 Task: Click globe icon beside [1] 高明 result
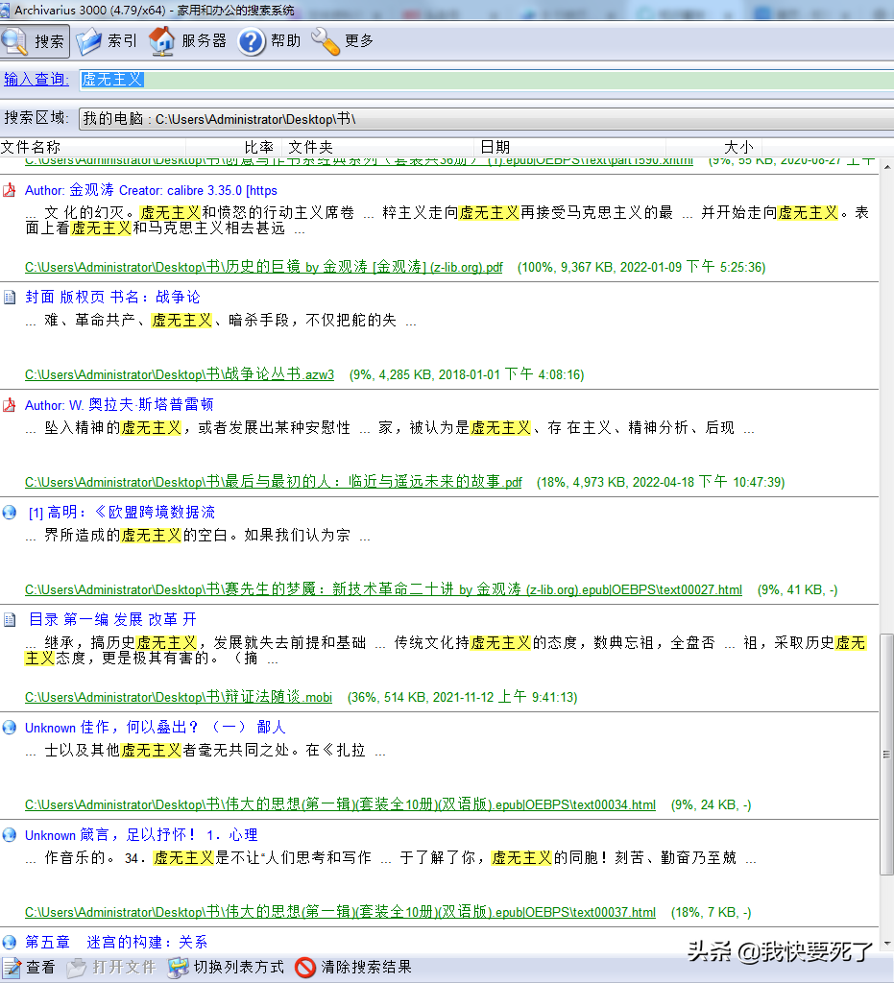coord(10,513)
